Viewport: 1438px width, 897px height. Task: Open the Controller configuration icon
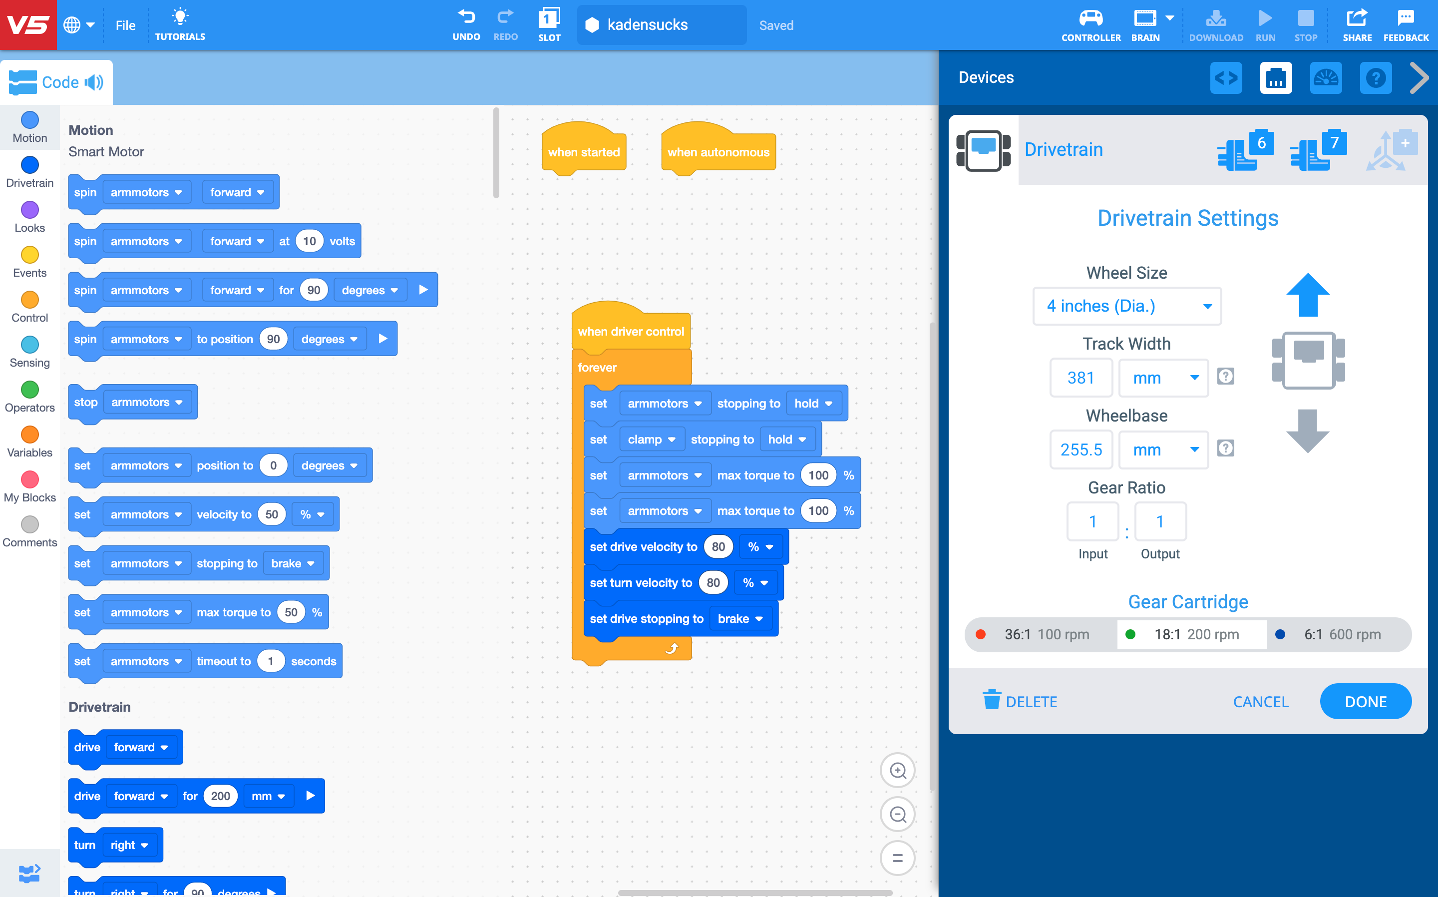coord(1090,24)
